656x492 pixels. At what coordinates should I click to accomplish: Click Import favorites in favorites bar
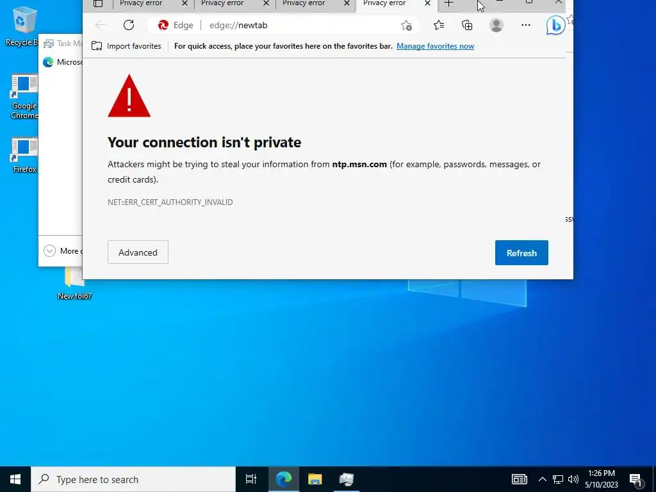(x=126, y=46)
